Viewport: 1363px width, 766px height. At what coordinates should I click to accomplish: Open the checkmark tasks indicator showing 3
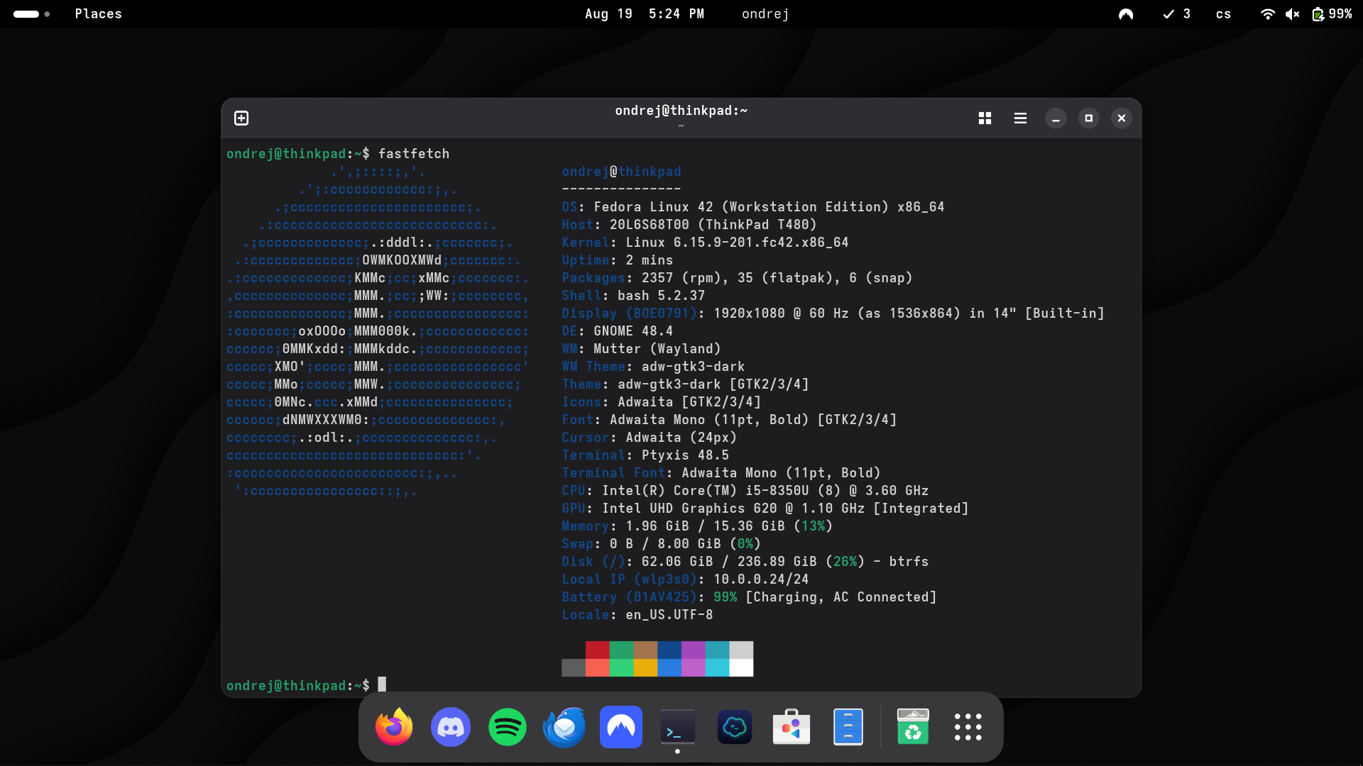pyautogui.click(x=1176, y=14)
